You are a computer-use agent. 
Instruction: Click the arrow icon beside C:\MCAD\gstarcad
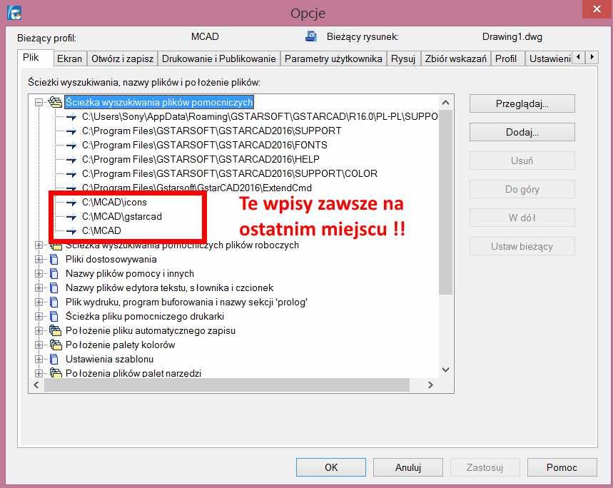coord(71,217)
